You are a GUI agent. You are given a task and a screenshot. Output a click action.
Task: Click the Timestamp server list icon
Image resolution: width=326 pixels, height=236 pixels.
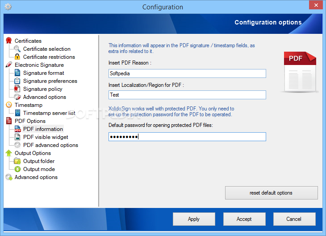[17, 113]
